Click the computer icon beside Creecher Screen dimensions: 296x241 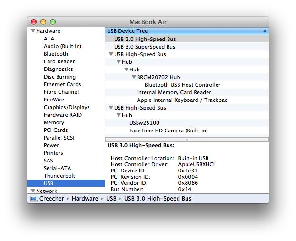click(34, 199)
